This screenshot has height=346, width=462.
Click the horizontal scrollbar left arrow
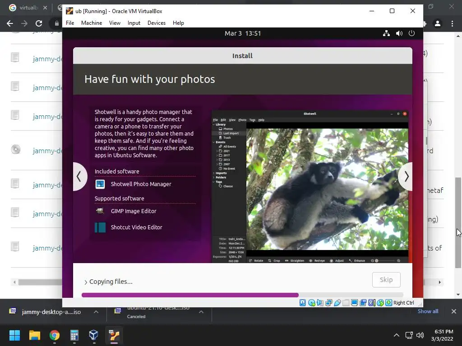click(14, 282)
